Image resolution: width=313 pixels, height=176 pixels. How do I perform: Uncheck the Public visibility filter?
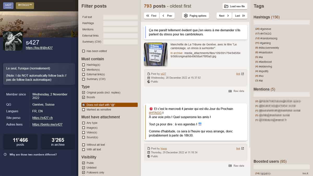coord(83,163)
